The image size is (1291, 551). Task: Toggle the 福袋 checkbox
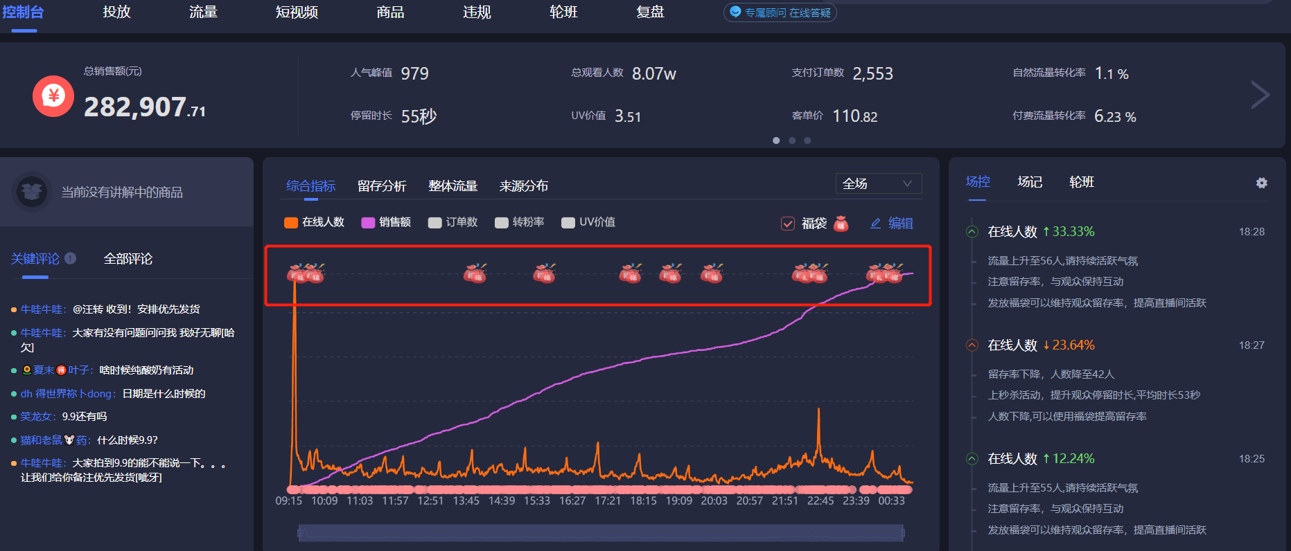click(x=788, y=224)
